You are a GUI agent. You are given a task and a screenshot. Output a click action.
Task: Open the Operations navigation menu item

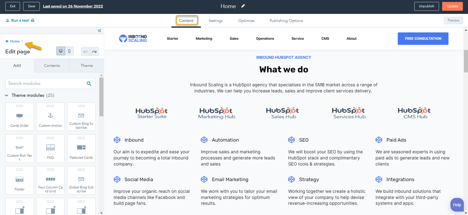tap(265, 38)
